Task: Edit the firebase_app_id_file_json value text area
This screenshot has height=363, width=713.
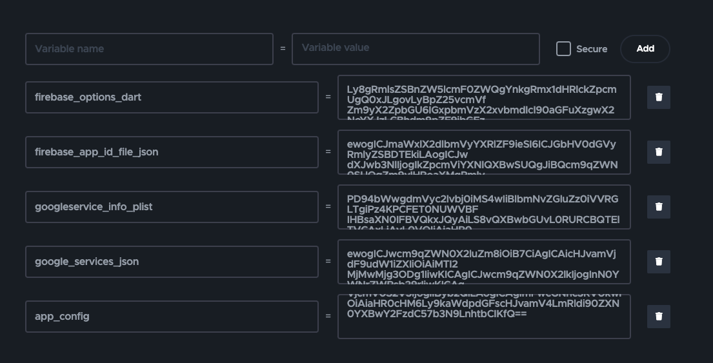Action: click(484, 152)
